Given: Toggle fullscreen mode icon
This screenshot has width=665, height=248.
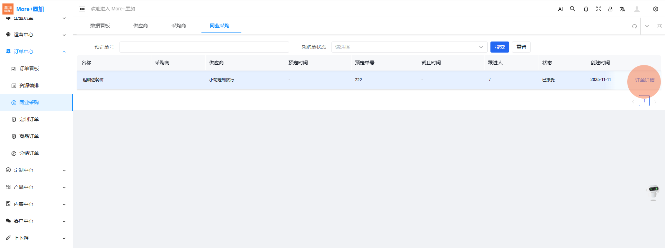Looking at the screenshot, I should (598, 9).
